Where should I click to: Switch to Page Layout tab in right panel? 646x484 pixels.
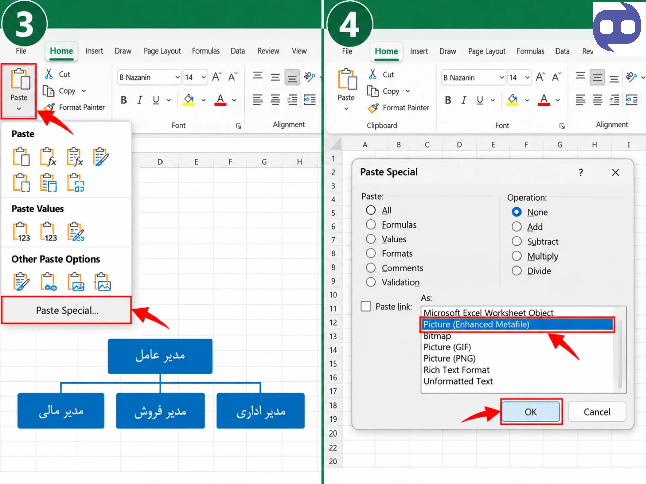(x=487, y=51)
